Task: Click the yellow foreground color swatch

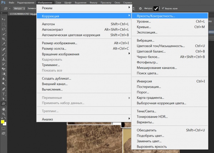Action: 2,122
